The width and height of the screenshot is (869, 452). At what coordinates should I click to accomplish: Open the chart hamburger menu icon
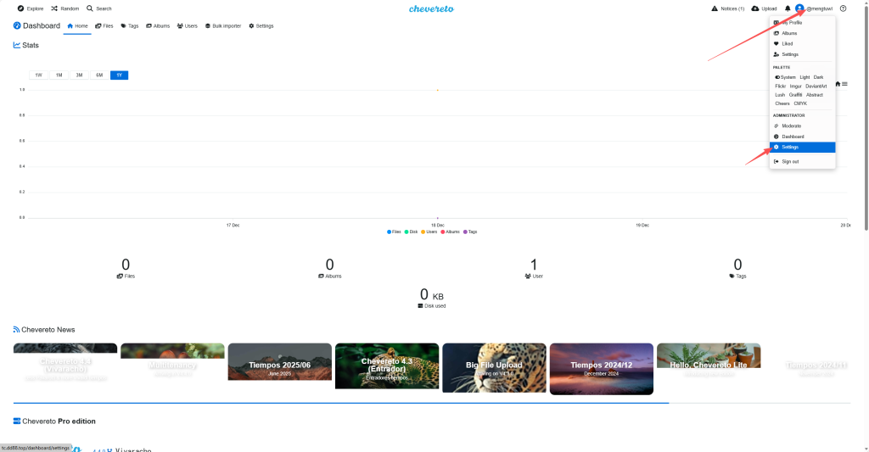click(844, 84)
